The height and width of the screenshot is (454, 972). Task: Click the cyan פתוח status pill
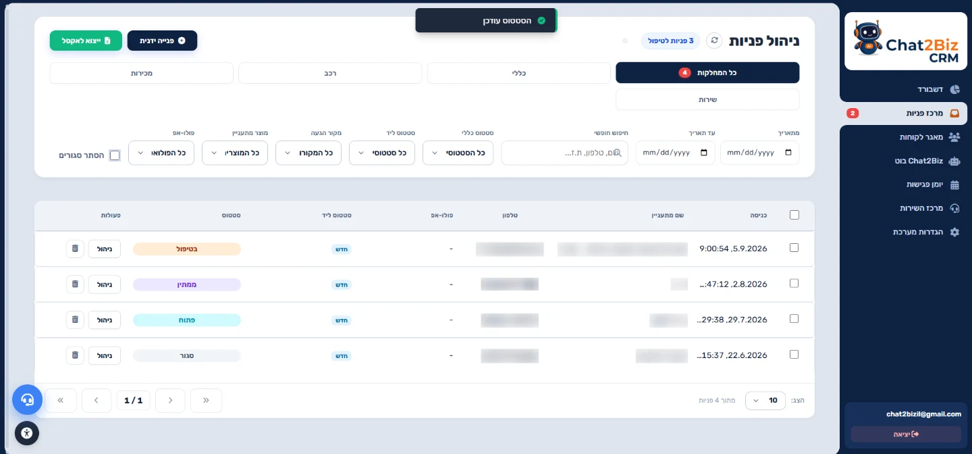[187, 320]
